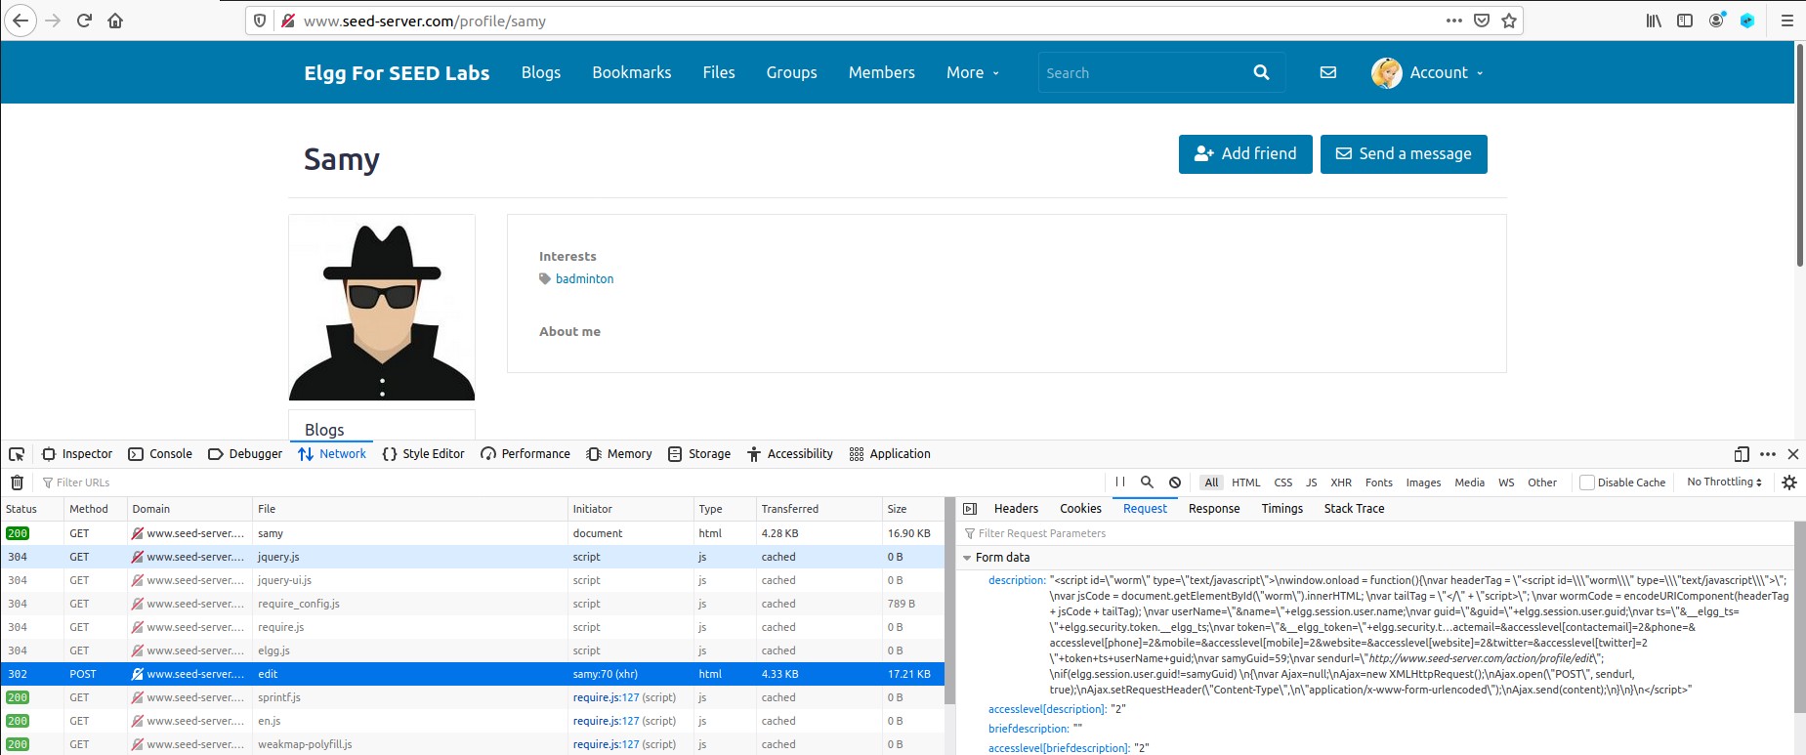Click the element picker icon in devtools
Viewport: 1806px width, 755px height.
[17, 454]
